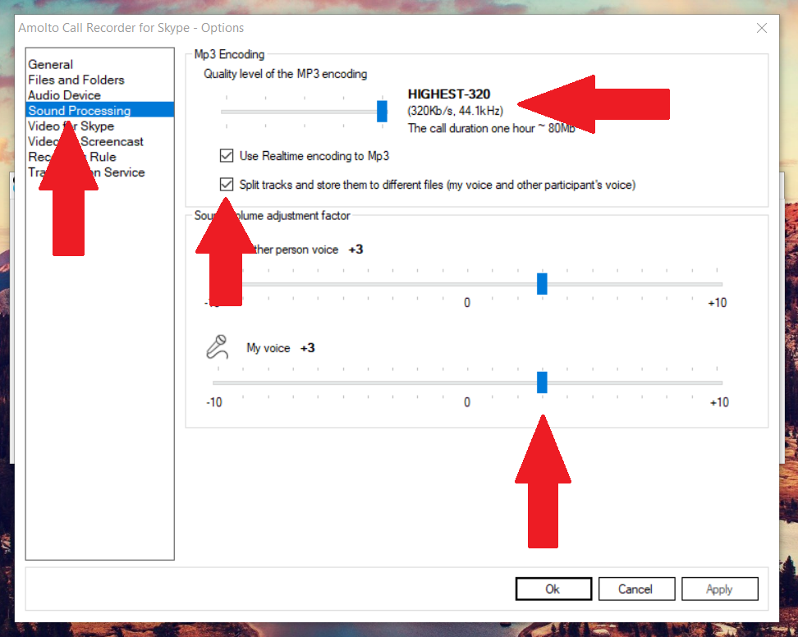Select Sound Processing in the list
Viewport: 798px width, 637px height.
(100, 110)
